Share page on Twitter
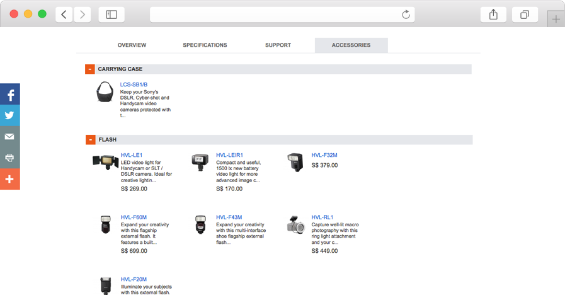The height and width of the screenshot is (295, 565). coord(9,115)
